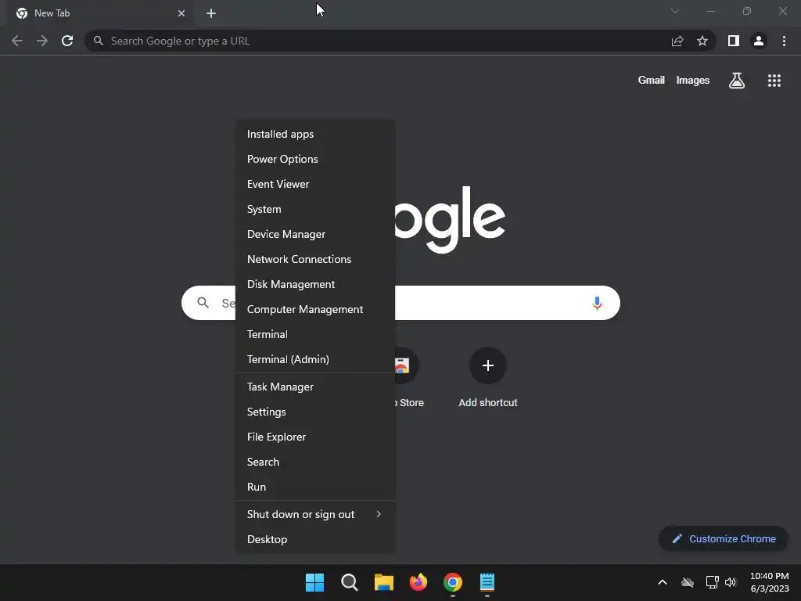Reload the page with refresh icon
This screenshot has height=601, width=801.
tap(67, 41)
